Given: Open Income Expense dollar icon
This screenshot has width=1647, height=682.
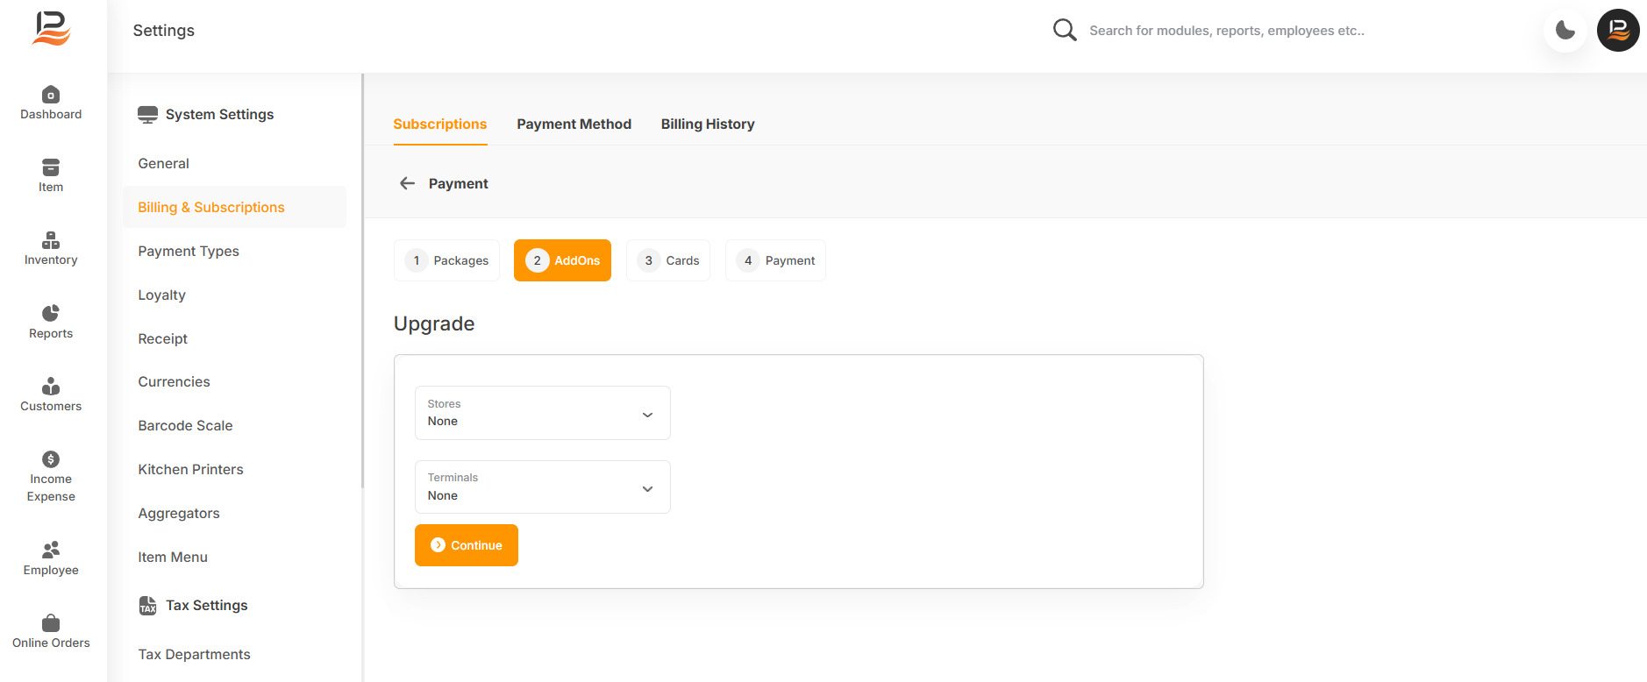Looking at the screenshot, I should 51,459.
